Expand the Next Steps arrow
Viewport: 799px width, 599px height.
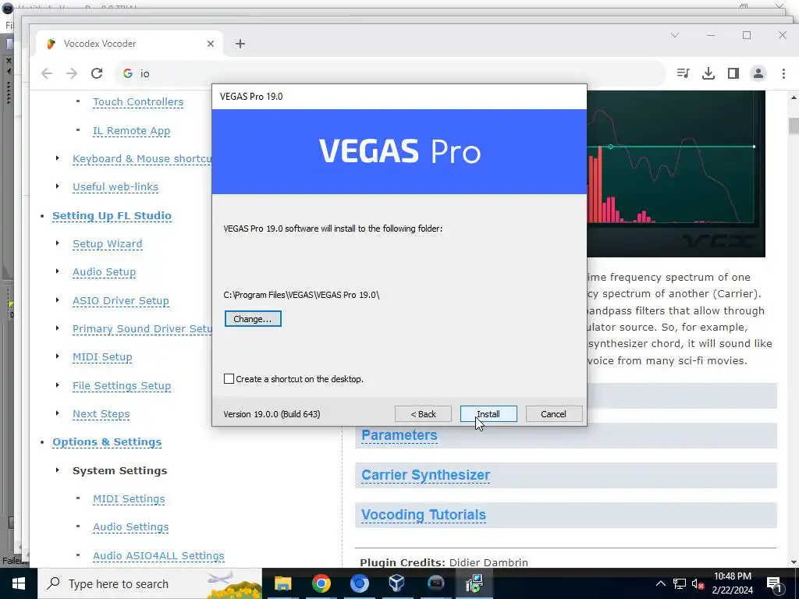[x=57, y=413]
